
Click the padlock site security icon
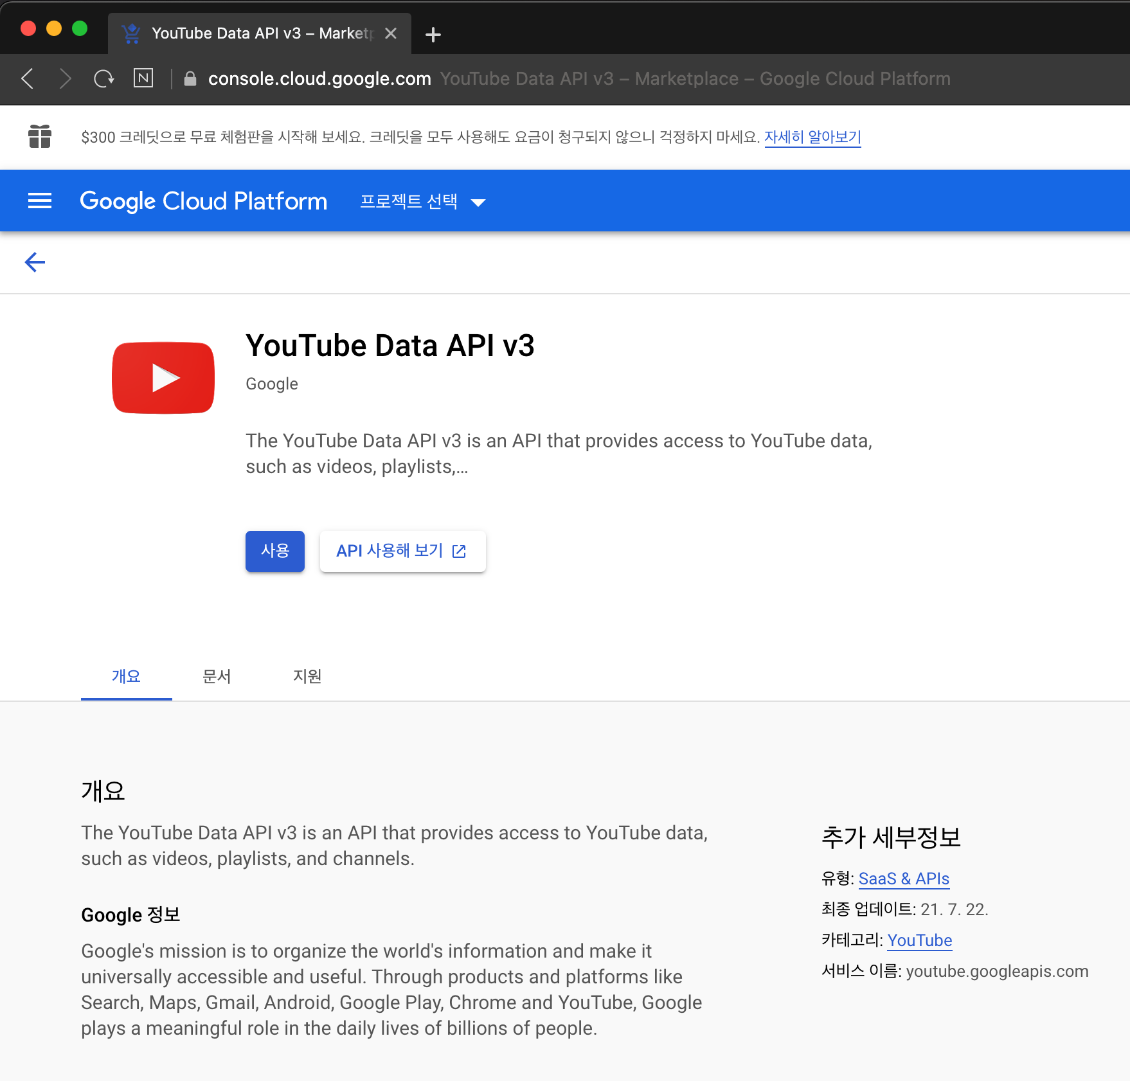pyautogui.click(x=190, y=78)
